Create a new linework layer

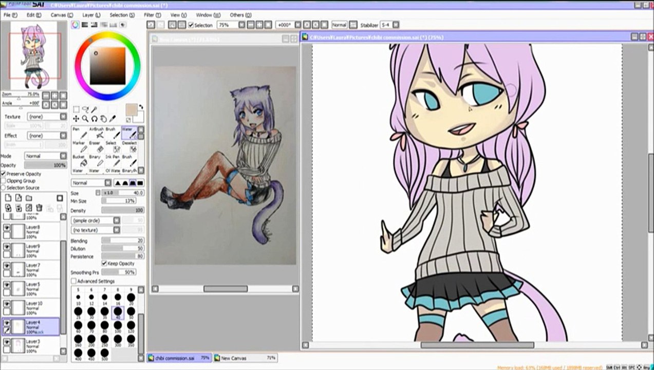tap(18, 198)
